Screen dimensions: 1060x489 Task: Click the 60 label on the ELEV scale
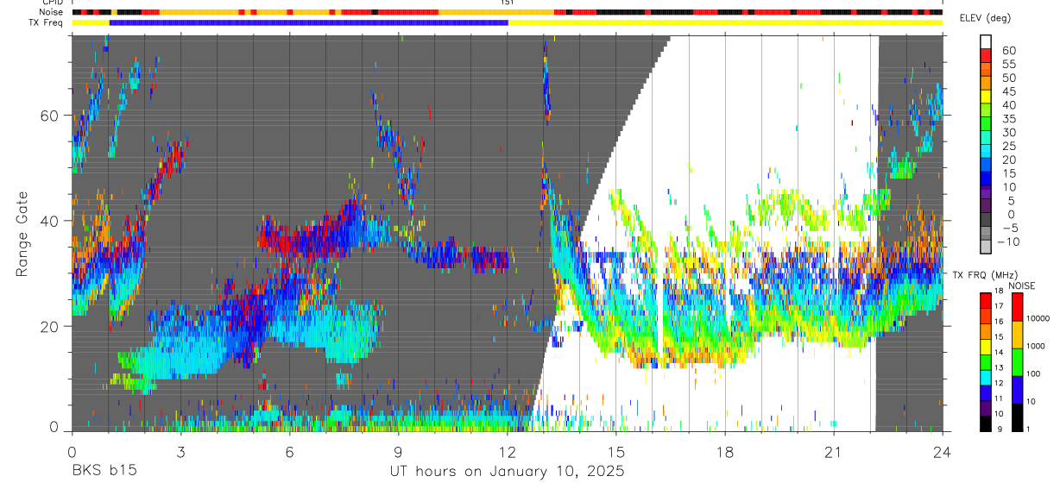pyautogui.click(x=1008, y=50)
